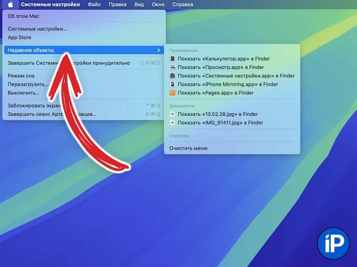Click the Calculator app icon in submenu
Screen dimensions: 357x267
[x=172, y=59]
